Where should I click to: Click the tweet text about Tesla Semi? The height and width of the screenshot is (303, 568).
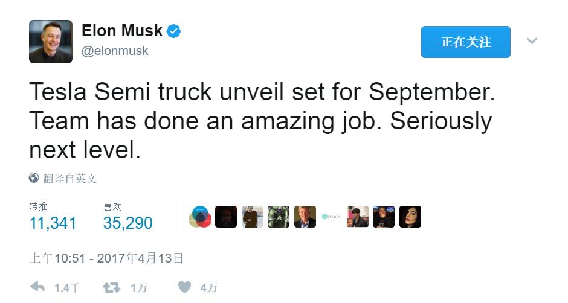click(260, 121)
